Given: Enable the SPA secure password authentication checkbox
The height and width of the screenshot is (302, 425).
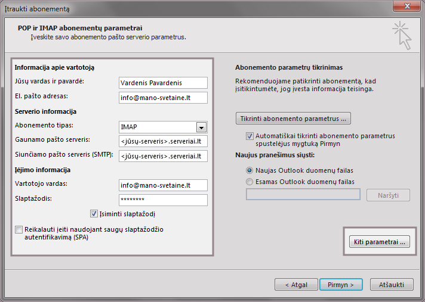Looking at the screenshot, I should pos(19,229).
